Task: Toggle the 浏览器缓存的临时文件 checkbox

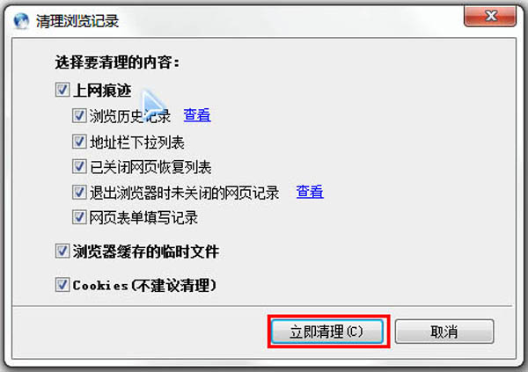Action: tap(62, 252)
